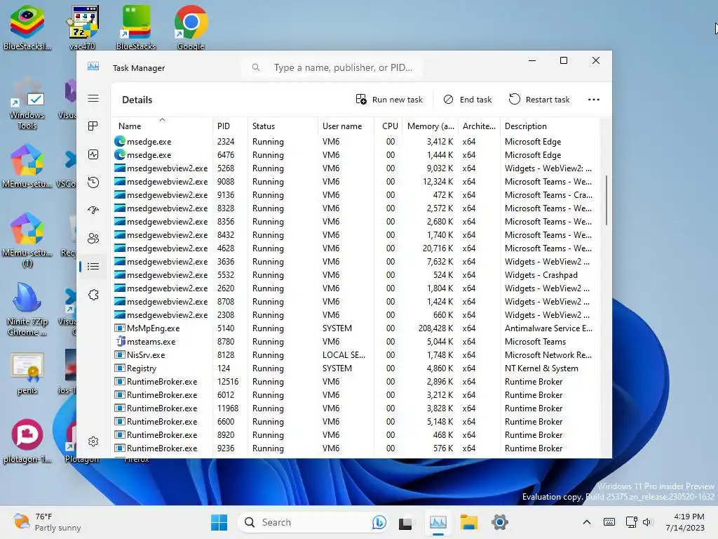Select the msteams.exe process row

[x=355, y=342]
